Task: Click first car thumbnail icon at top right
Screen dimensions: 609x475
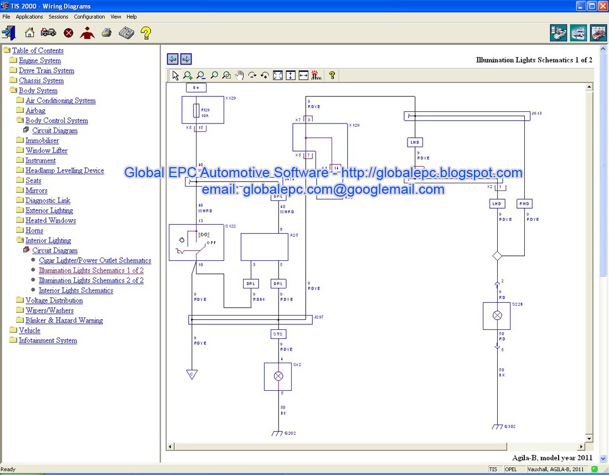Action: coord(558,33)
